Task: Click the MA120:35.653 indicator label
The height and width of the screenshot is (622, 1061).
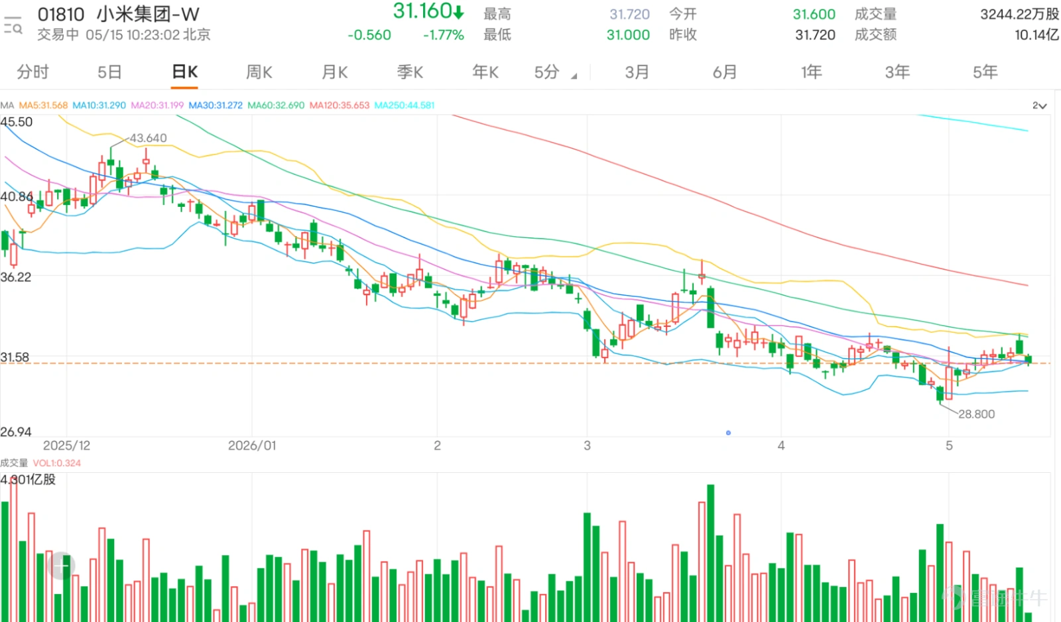Action: 340,105
